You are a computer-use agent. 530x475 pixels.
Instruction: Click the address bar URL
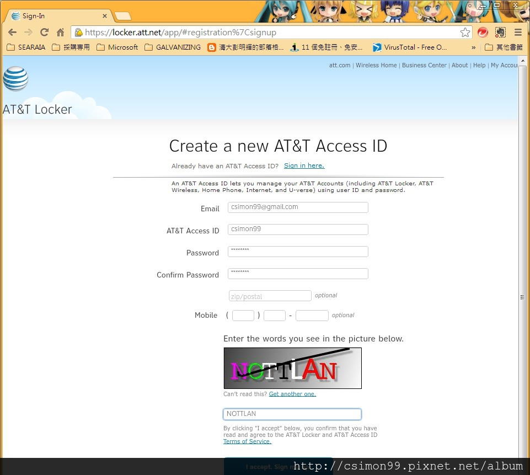click(x=180, y=33)
